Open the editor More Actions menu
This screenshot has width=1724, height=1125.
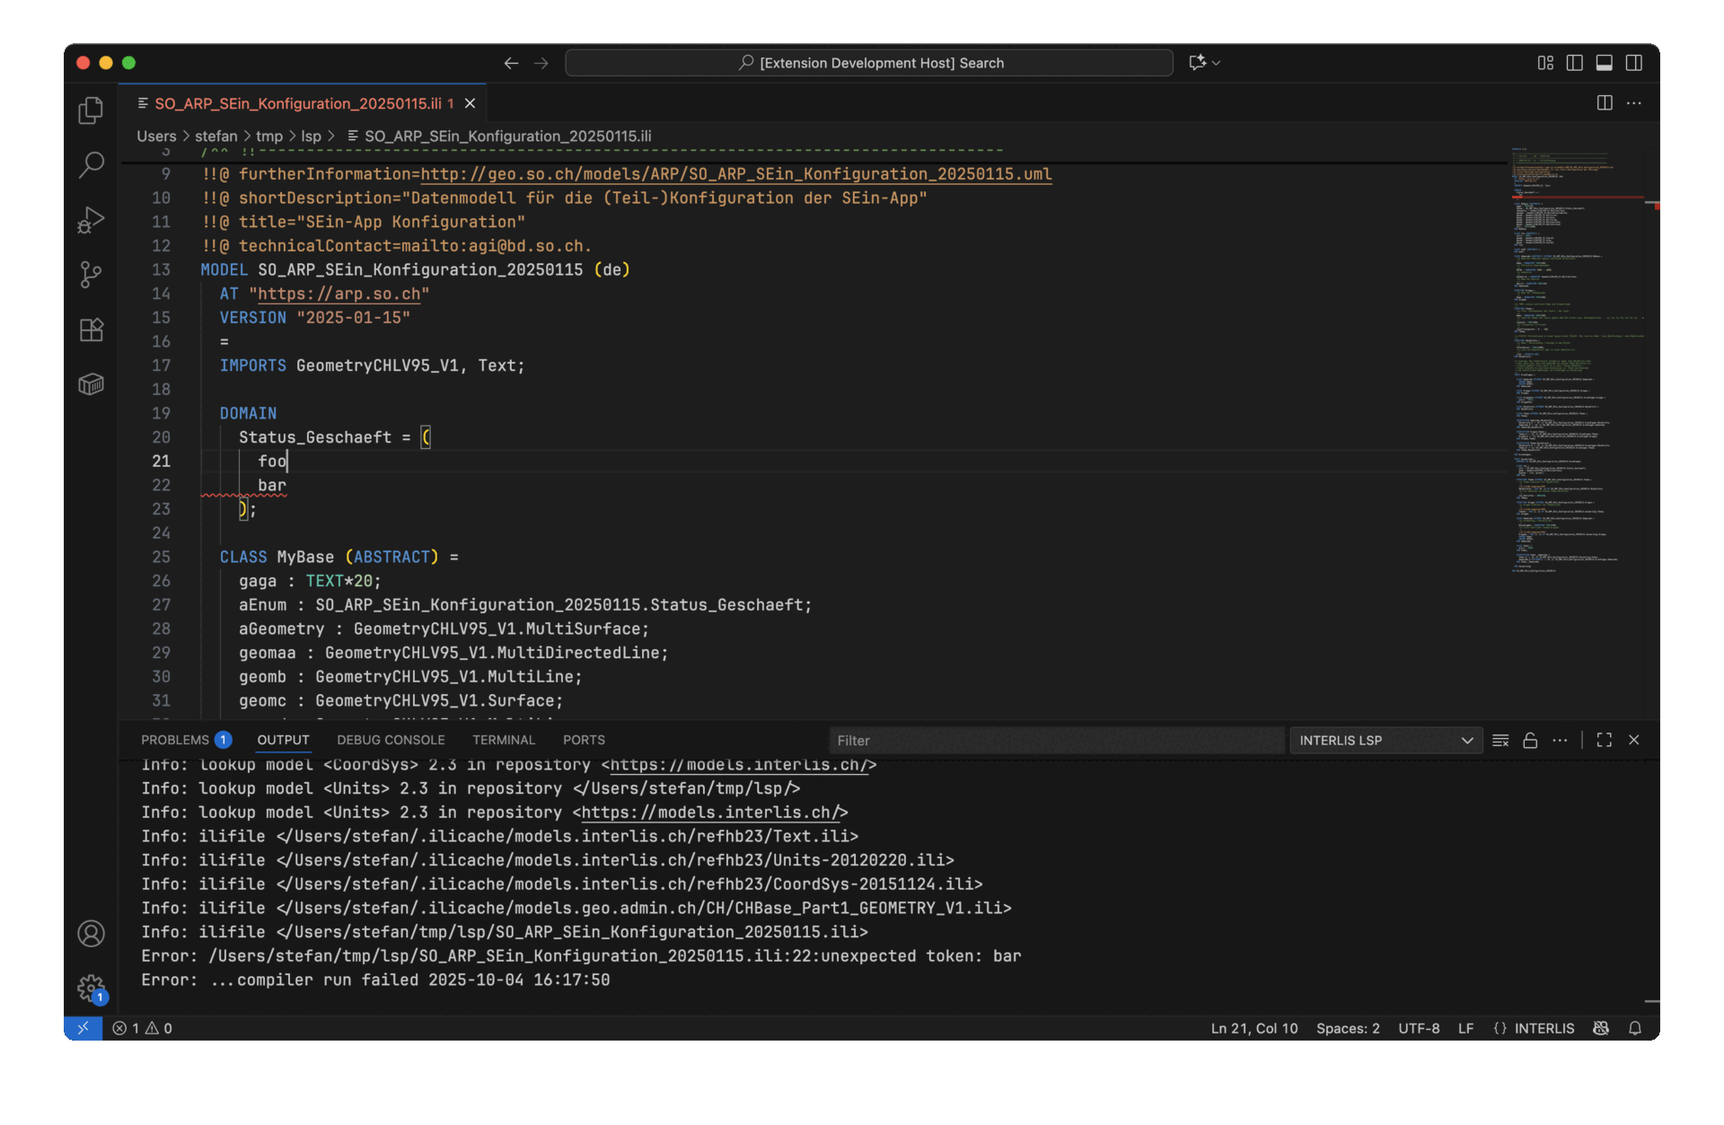point(1634,103)
